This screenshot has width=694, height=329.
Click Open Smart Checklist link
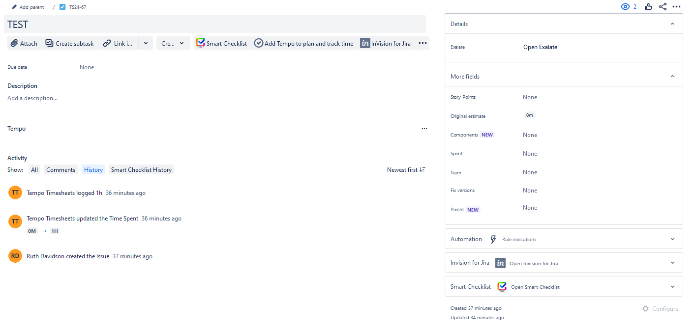(x=535, y=287)
